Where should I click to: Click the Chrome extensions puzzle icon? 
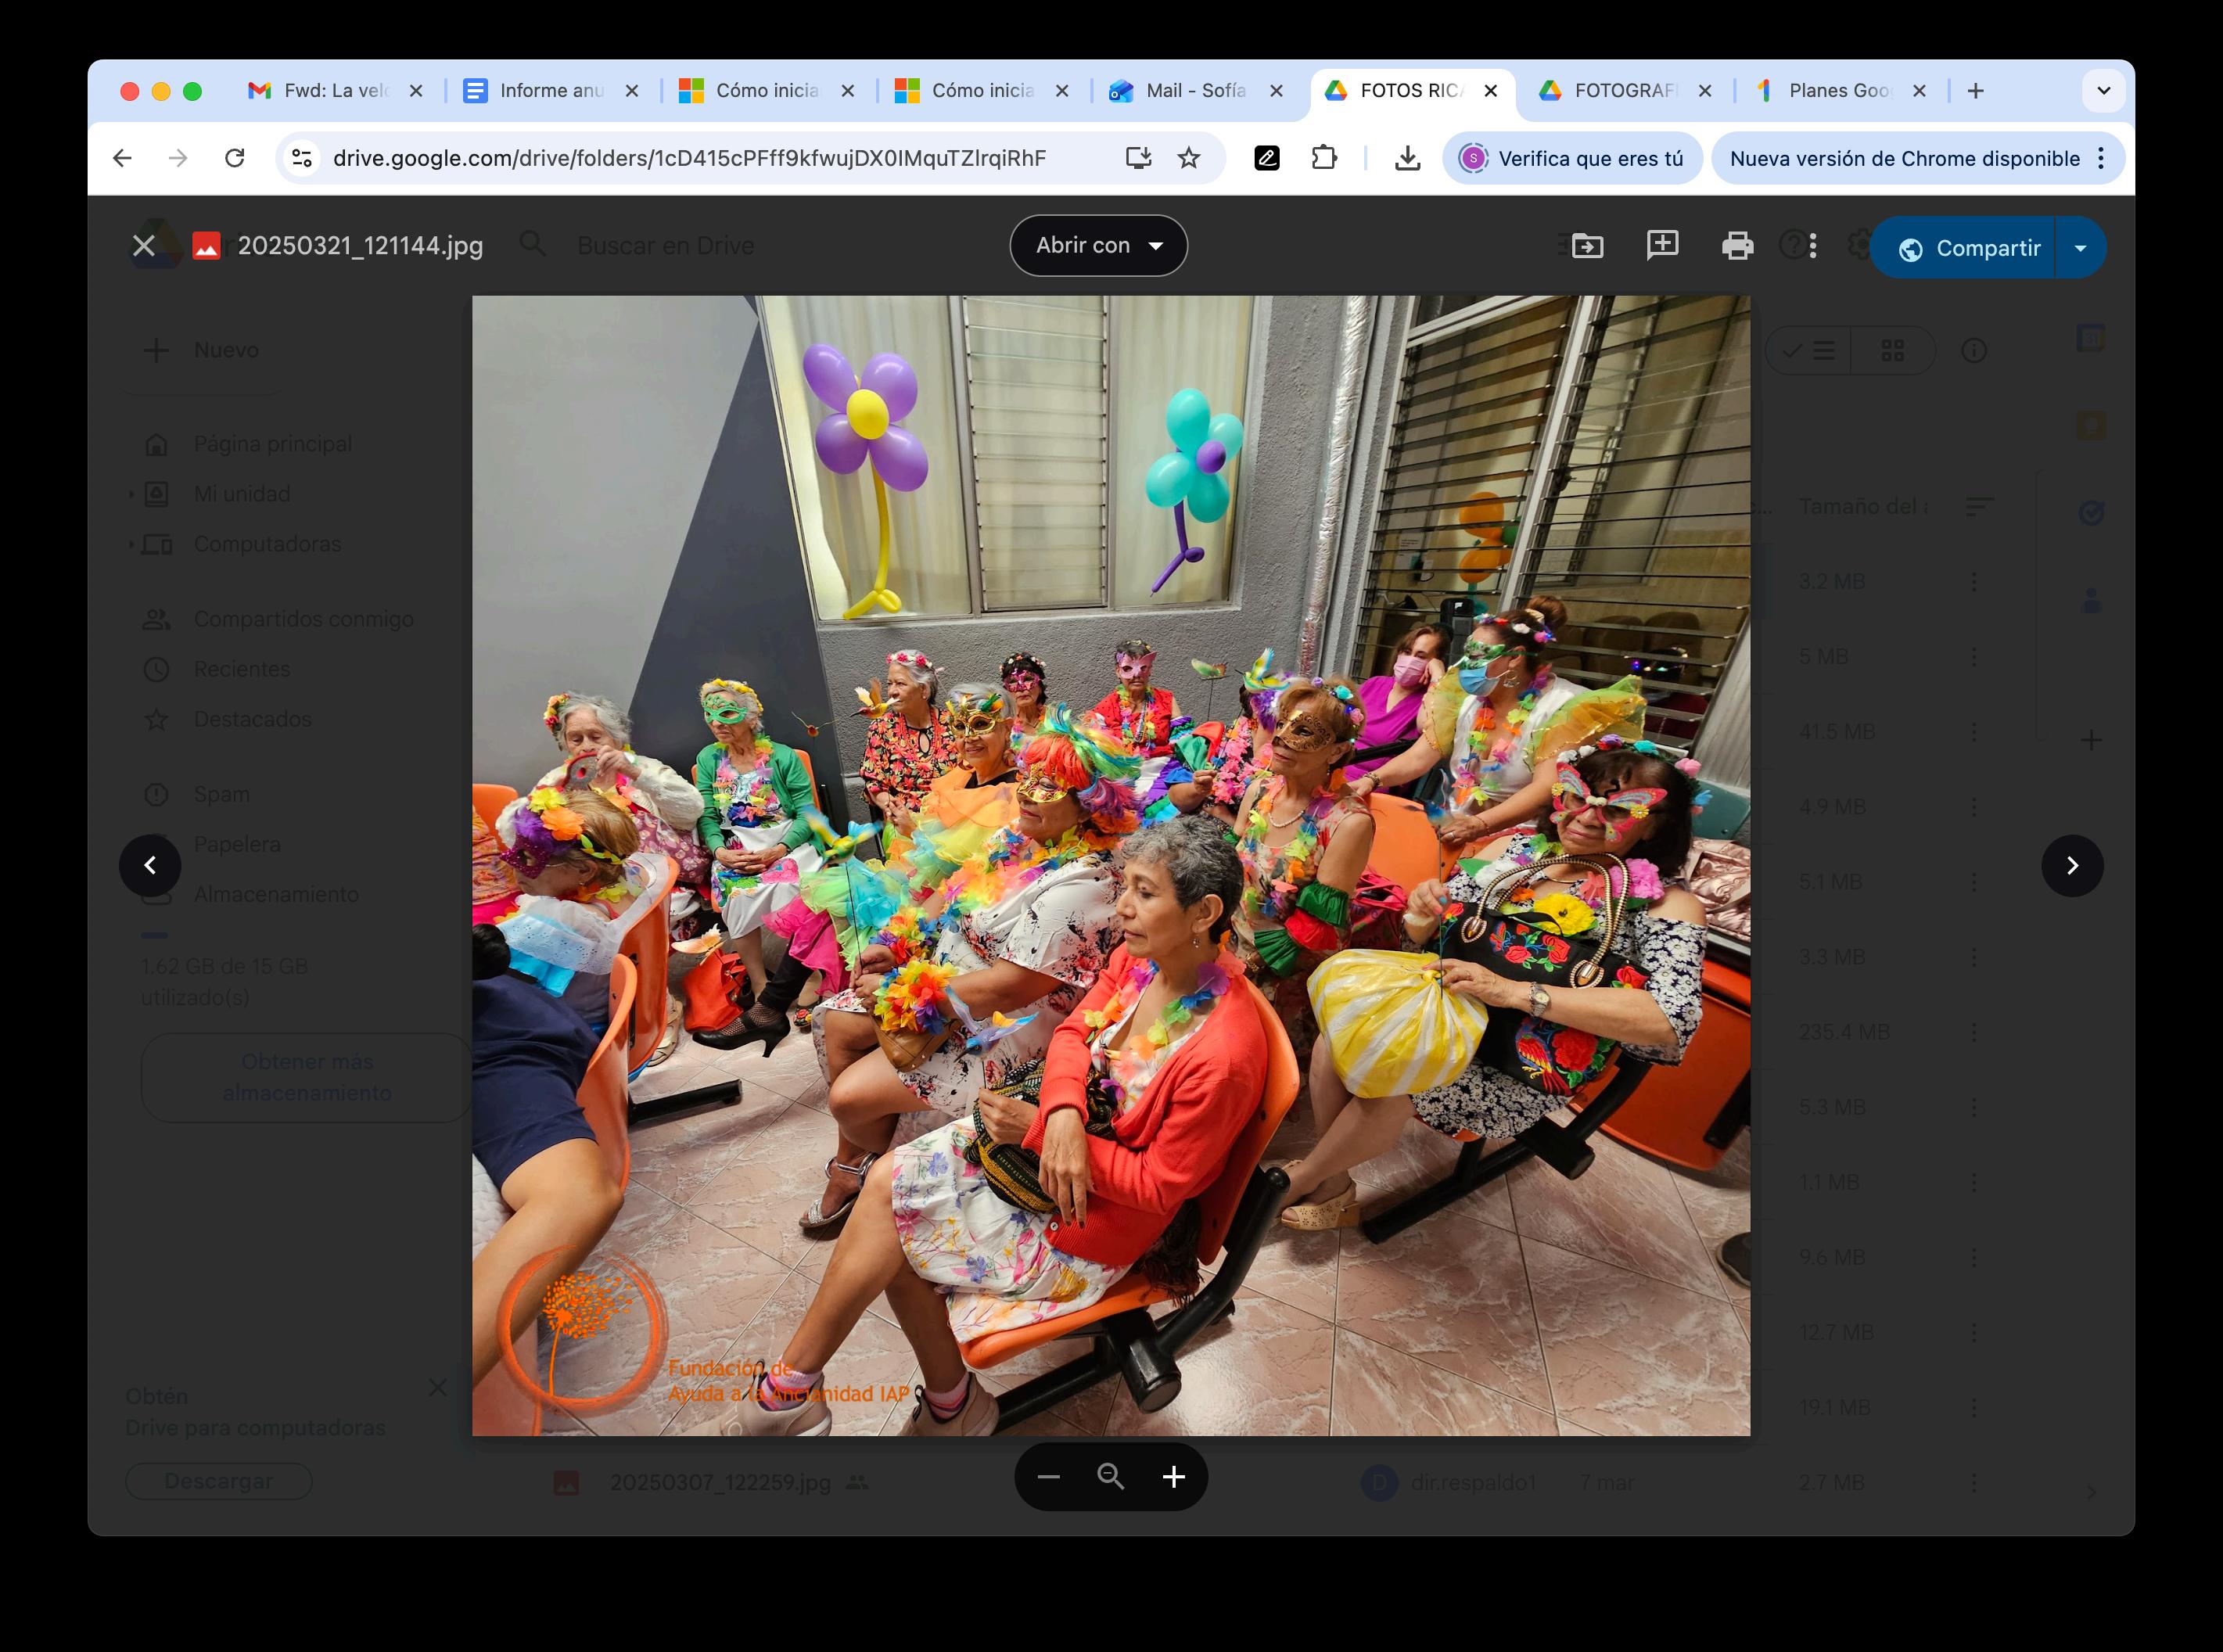point(1324,158)
